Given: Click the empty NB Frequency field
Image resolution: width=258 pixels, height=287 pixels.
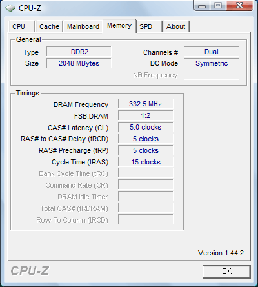Looking at the screenshot, I should (212, 75).
